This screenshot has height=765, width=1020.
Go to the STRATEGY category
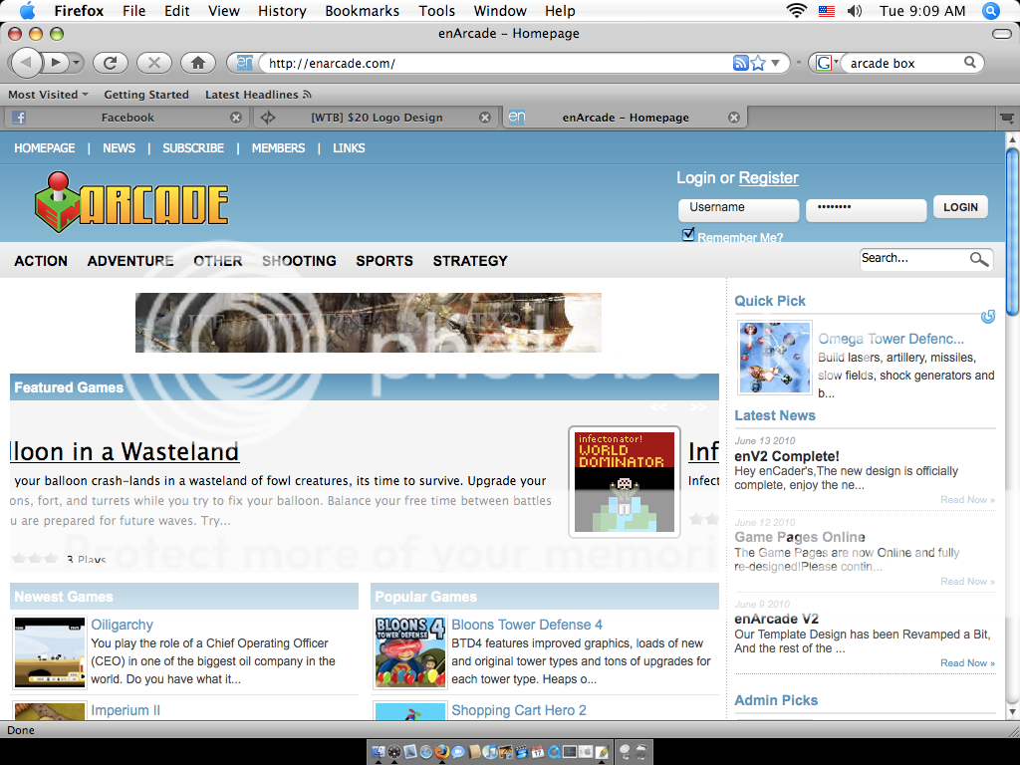coord(470,261)
